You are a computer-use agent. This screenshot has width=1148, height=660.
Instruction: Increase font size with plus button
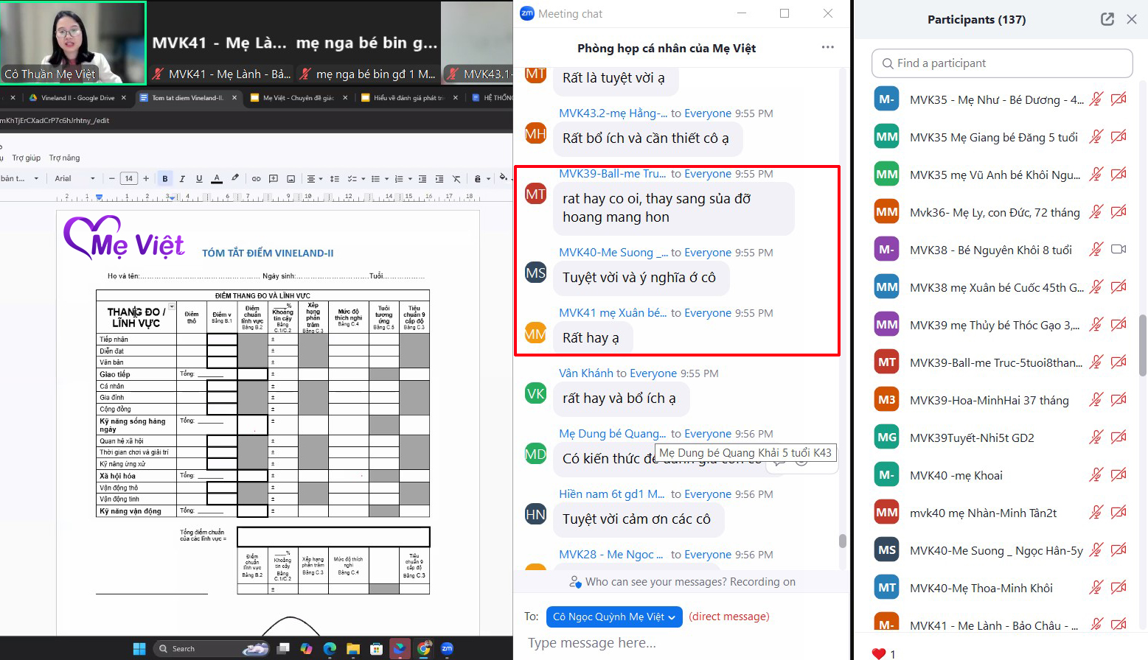tap(146, 178)
